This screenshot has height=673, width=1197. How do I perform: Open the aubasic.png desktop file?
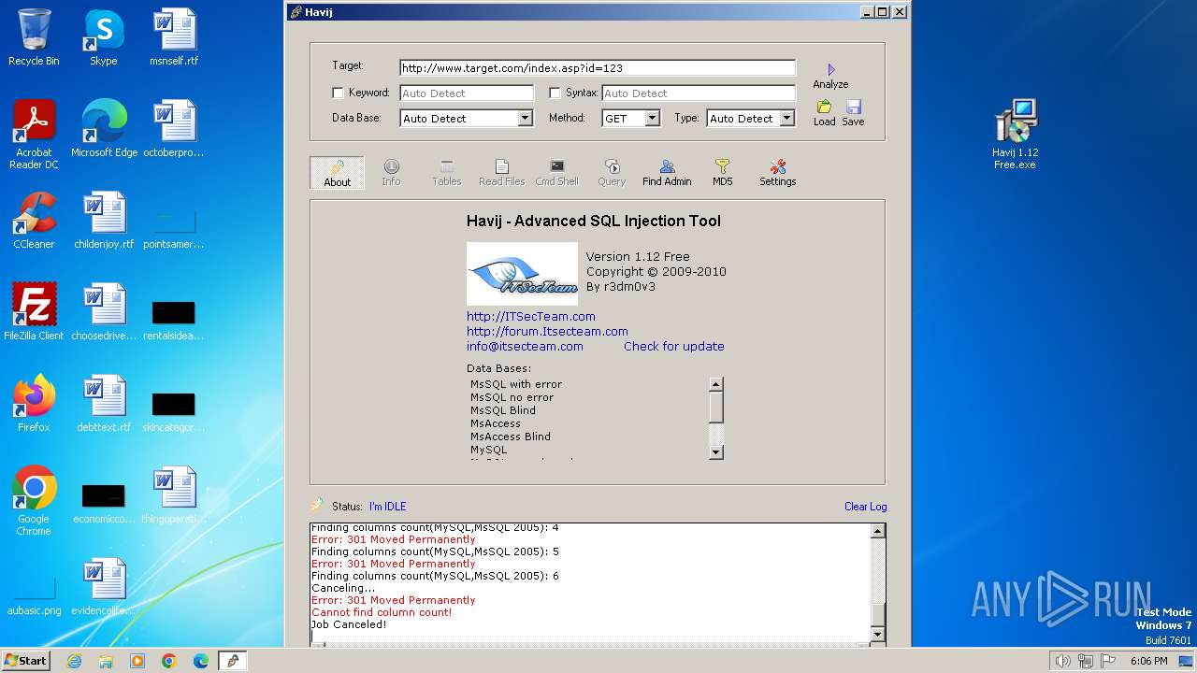pos(34,596)
